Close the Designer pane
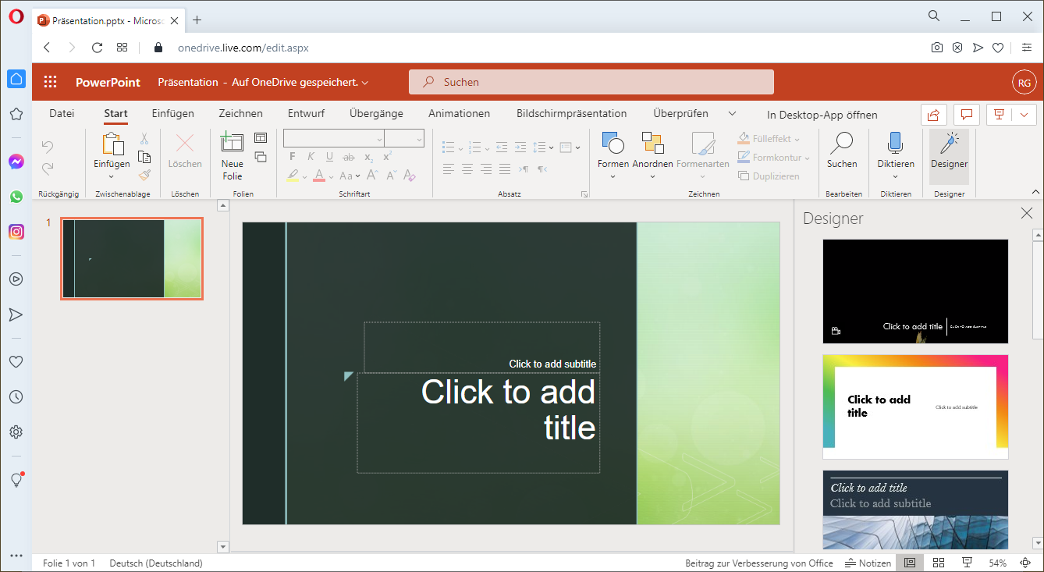 (1026, 214)
